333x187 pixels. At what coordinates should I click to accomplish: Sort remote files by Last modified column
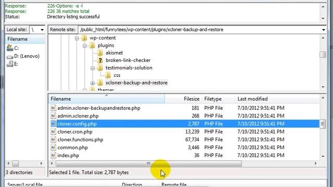click(277, 99)
